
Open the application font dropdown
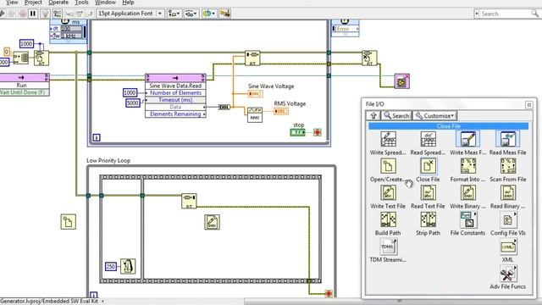[x=160, y=14]
